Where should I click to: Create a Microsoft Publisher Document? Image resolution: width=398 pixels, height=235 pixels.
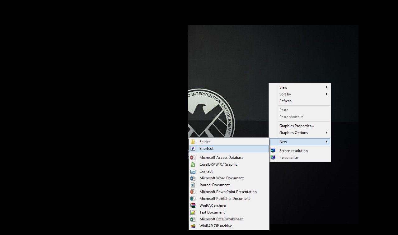pyautogui.click(x=229, y=199)
